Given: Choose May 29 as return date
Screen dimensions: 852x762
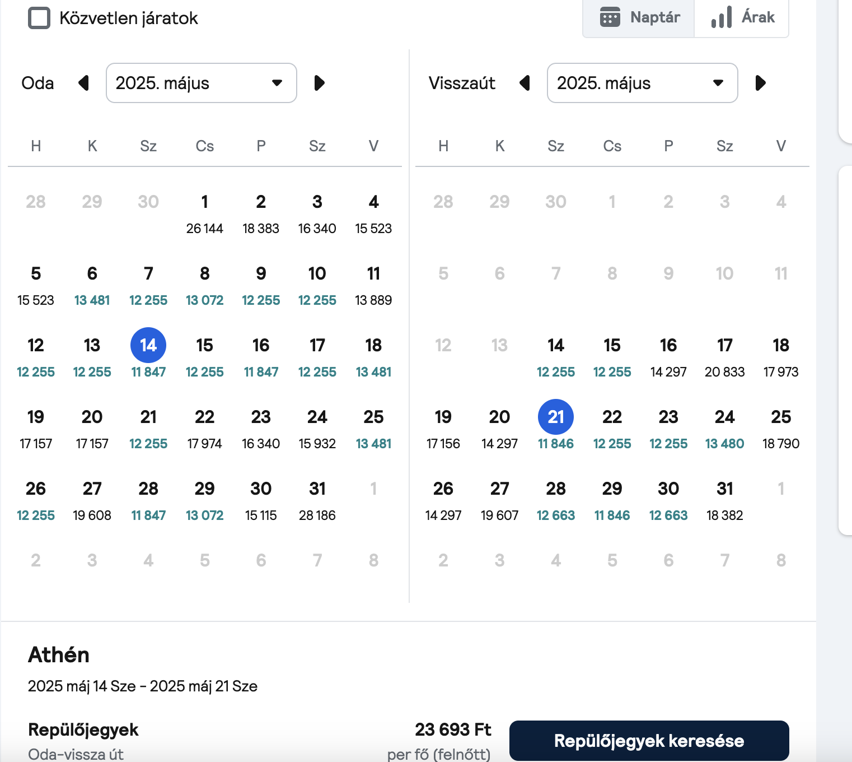Looking at the screenshot, I should tap(612, 500).
